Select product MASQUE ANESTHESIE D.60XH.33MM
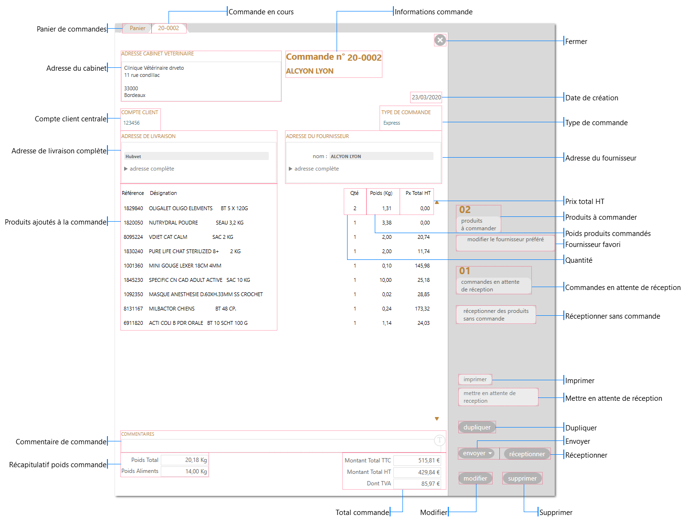 (206, 294)
